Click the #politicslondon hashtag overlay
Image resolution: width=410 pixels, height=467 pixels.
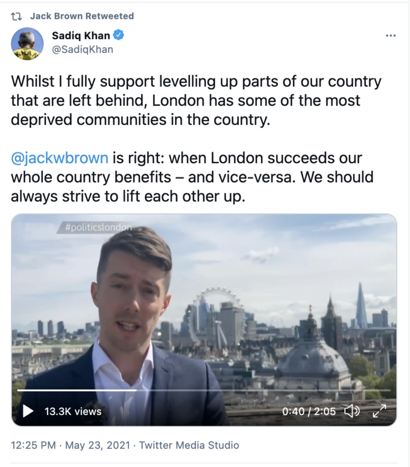(98, 228)
